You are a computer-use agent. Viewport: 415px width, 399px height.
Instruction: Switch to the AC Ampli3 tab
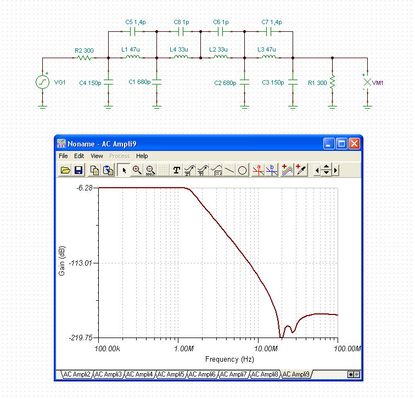[108, 374]
